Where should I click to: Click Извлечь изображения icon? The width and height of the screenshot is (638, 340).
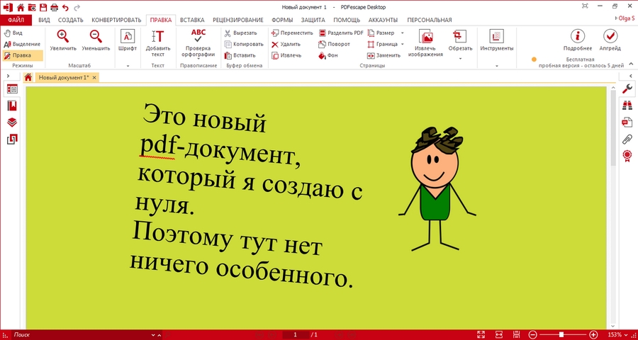tap(426, 37)
